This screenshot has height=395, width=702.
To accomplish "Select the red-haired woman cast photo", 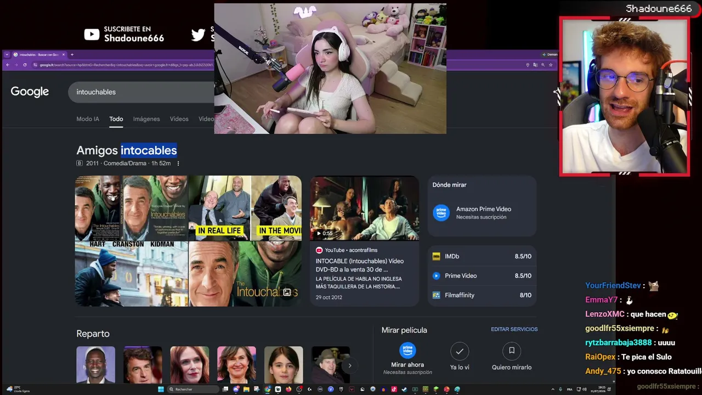I will pos(190,365).
